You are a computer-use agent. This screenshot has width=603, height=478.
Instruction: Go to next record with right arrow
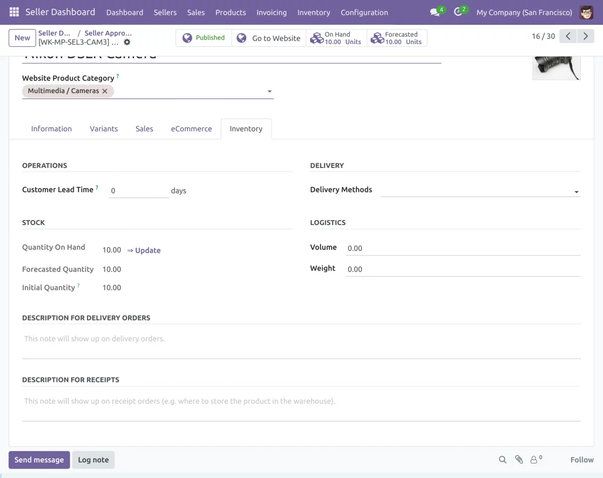click(585, 36)
